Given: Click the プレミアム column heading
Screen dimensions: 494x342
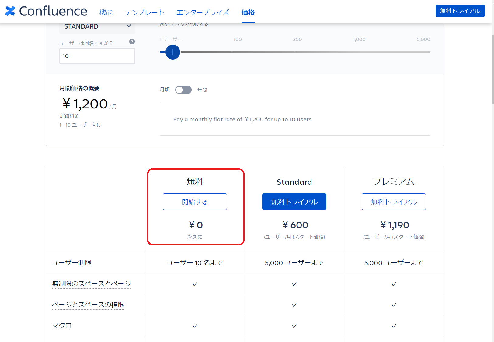Looking at the screenshot, I should [394, 182].
